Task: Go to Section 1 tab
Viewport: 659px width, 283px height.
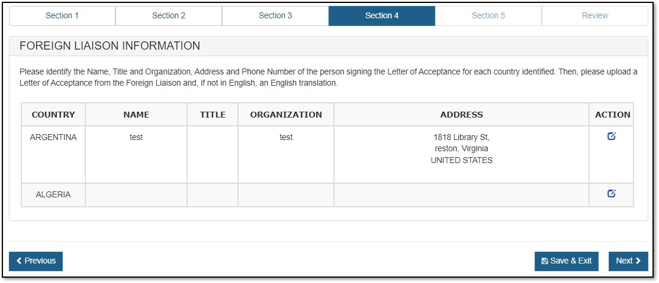Action: 62,16
